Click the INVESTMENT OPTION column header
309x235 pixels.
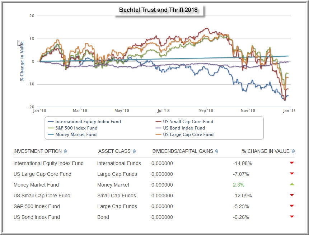click(37, 151)
